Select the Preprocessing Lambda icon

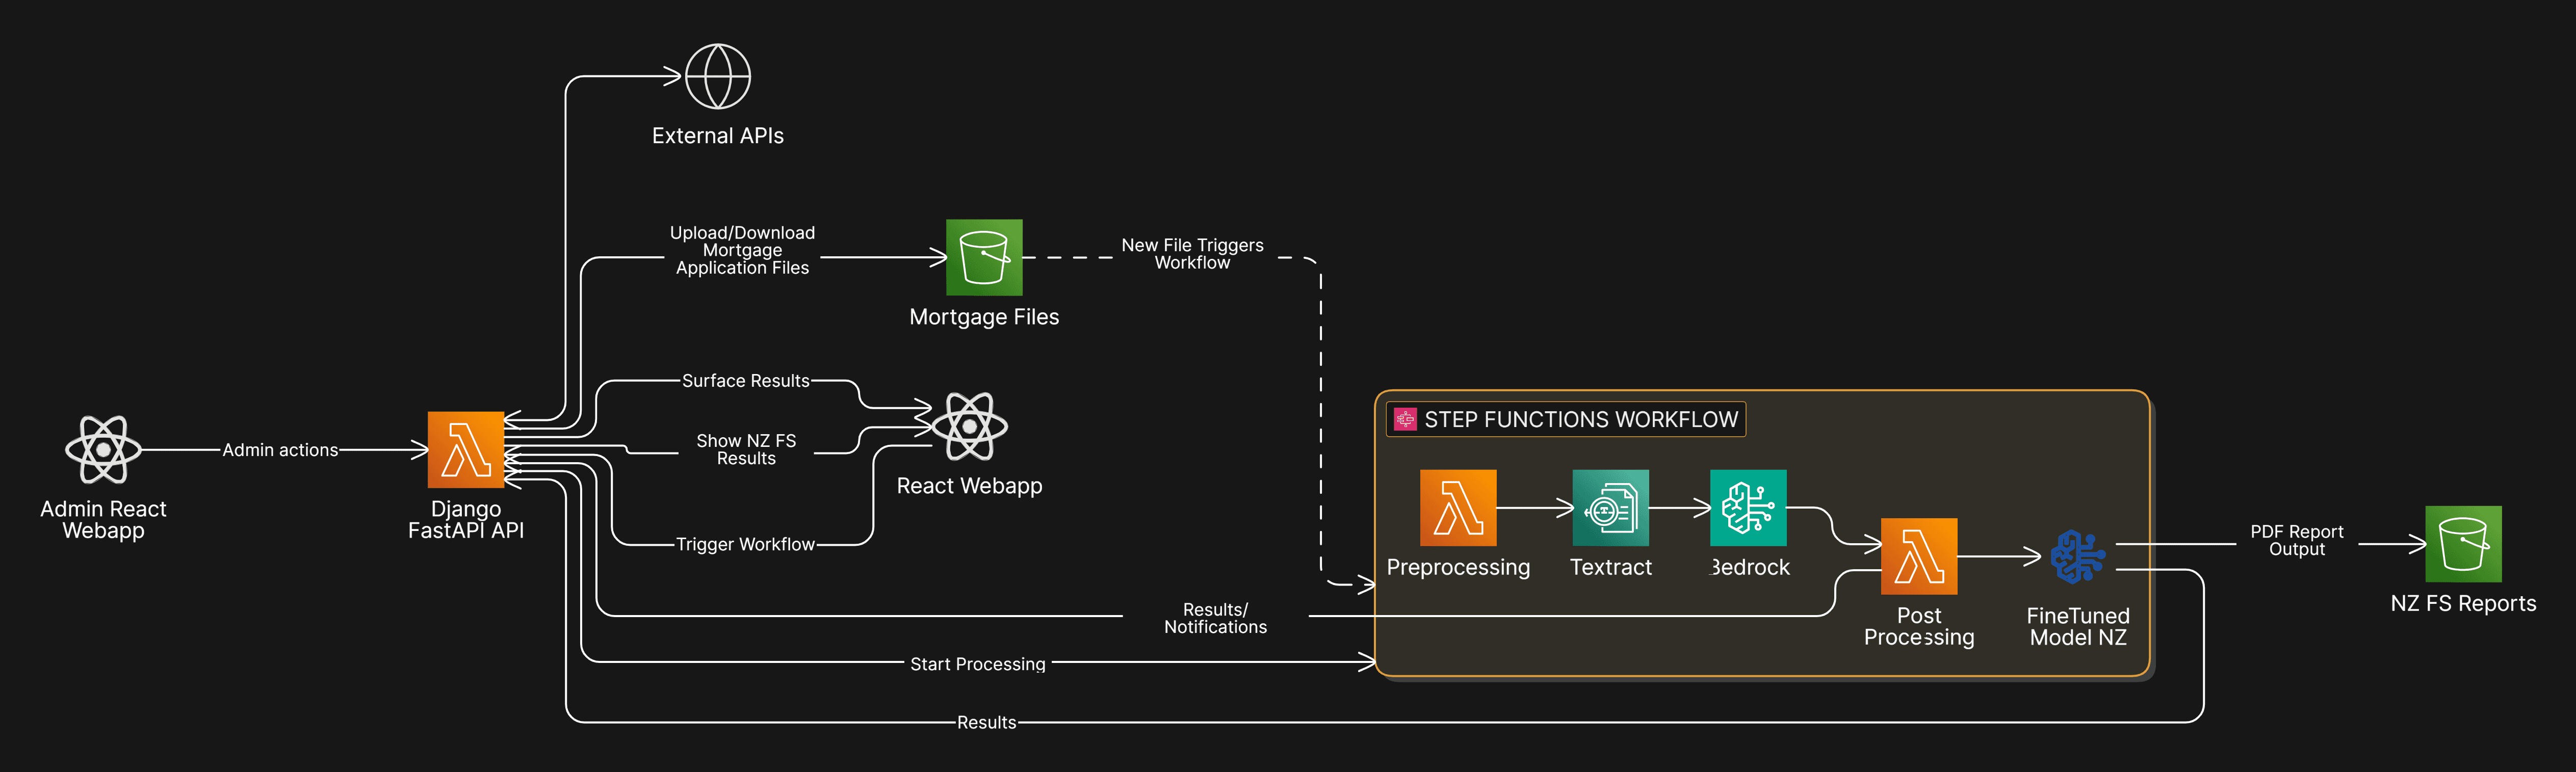(x=1458, y=507)
